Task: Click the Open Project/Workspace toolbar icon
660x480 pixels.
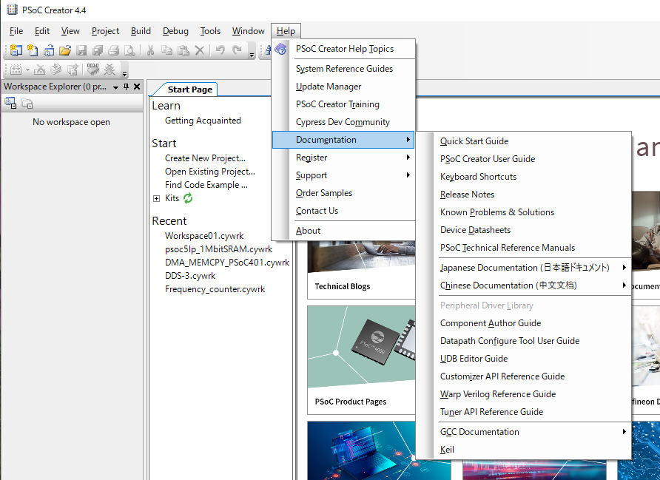Action: point(49,50)
